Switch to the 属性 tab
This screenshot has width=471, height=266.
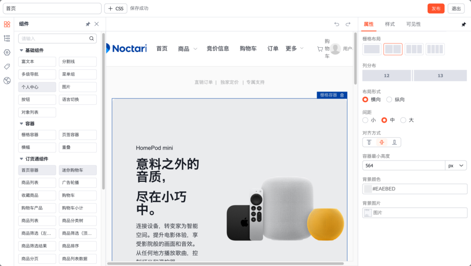click(x=369, y=24)
